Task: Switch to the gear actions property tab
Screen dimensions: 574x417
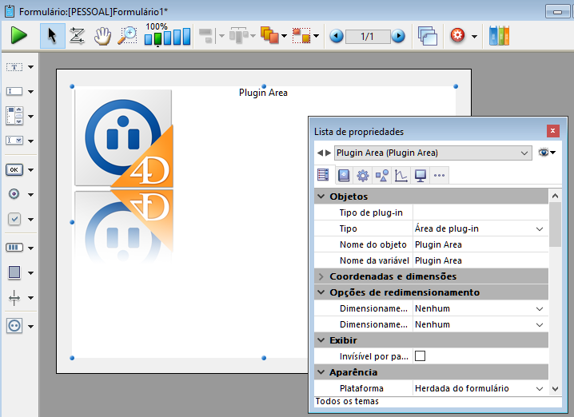Action: [x=362, y=175]
